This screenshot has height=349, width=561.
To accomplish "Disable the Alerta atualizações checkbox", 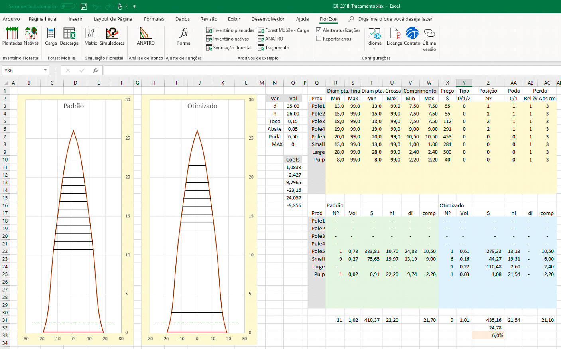I will point(319,30).
